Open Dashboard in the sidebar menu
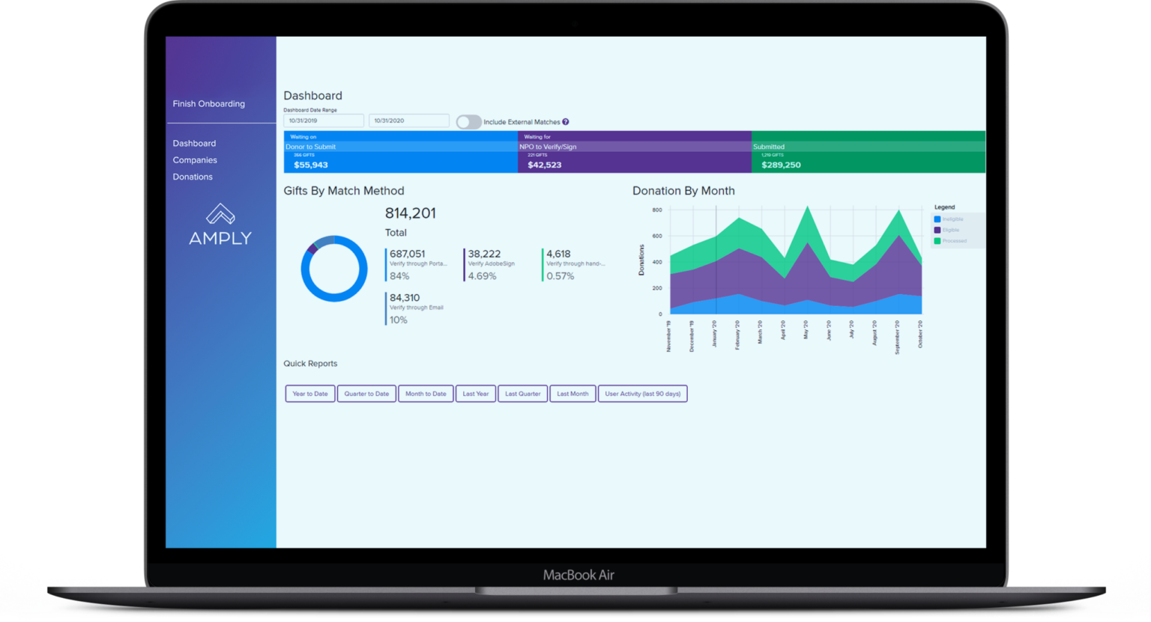The width and height of the screenshot is (1151, 622). (194, 144)
